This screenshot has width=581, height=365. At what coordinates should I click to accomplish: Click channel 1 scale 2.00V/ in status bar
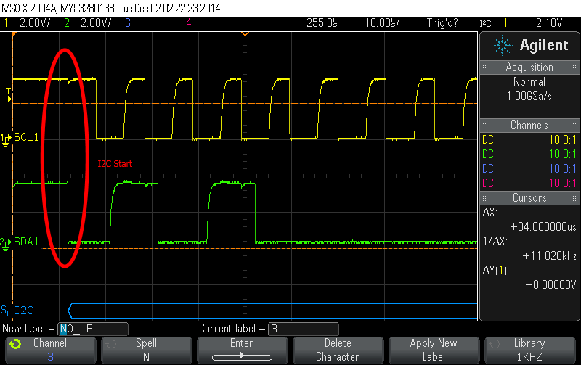click(x=35, y=23)
